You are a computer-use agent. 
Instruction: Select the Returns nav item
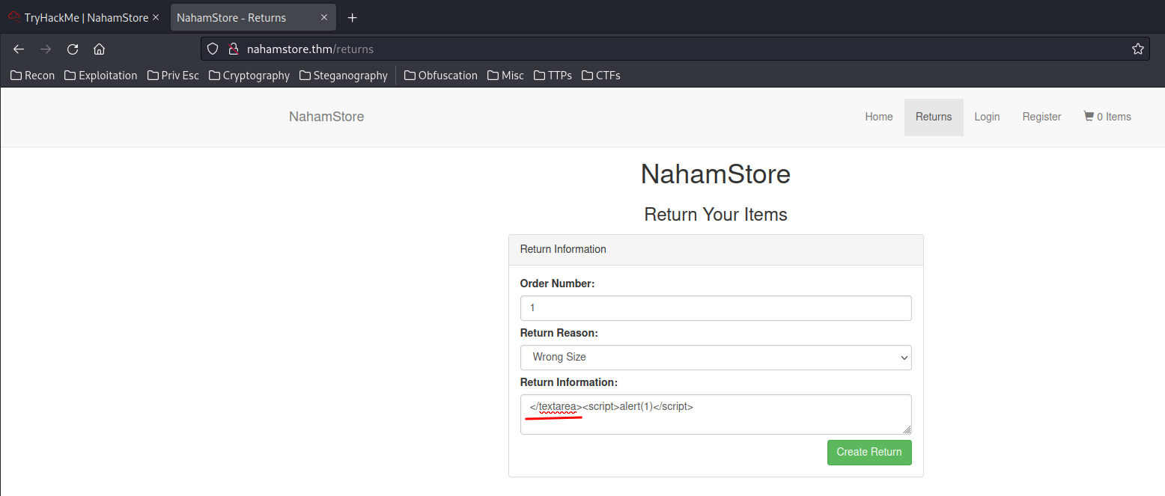tap(934, 117)
